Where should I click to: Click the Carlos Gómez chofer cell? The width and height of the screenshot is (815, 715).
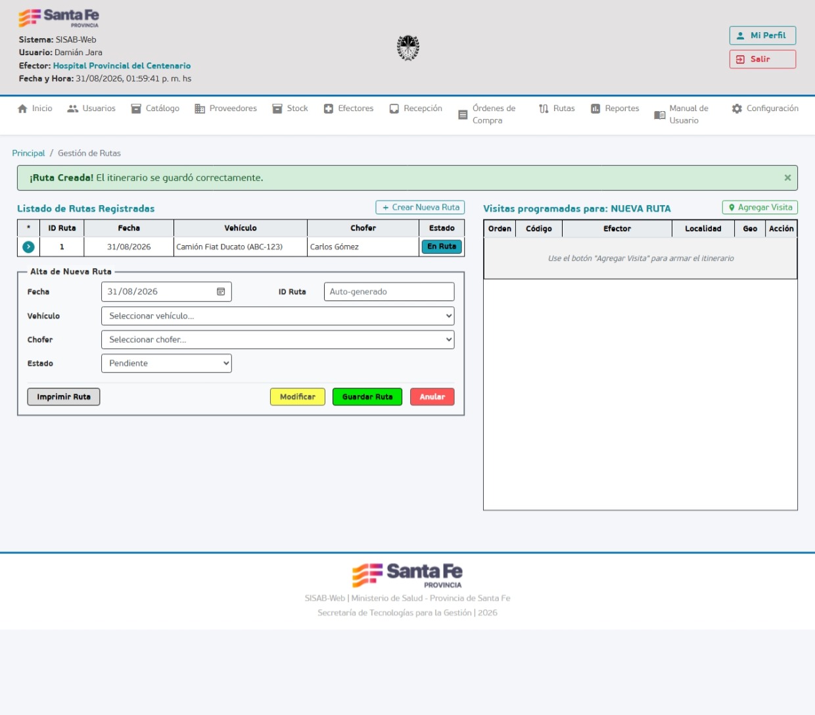pyautogui.click(x=363, y=247)
